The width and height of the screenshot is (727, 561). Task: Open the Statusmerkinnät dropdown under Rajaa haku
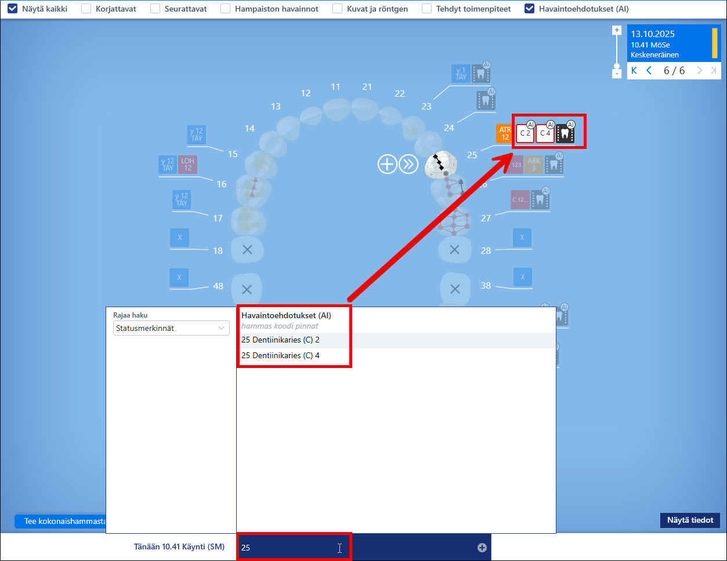(171, 328)
